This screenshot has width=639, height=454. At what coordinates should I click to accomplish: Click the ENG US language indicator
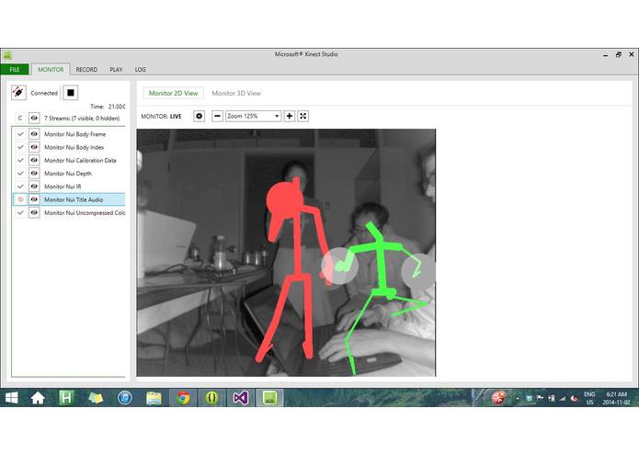pyautogui.click(x=589, y=398)
